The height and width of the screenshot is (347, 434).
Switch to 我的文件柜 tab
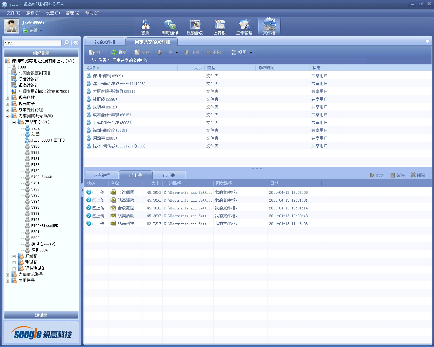[x=105, y=42]
